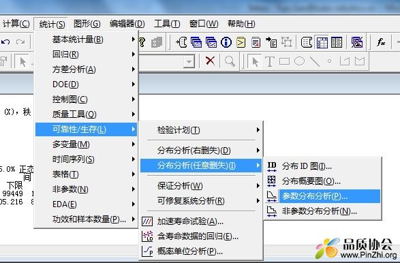Click the 含寿命数据的回归 scatter icon

click(147, 236)
